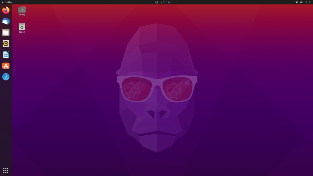Image resolution: width=313 pixels, height=176 pixels.
Task: Select the Trash icon on the desktop
Action: [22, 26]
